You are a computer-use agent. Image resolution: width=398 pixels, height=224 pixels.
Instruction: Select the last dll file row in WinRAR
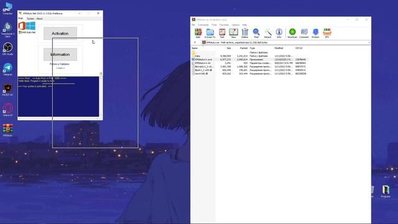tap(250, 73)
